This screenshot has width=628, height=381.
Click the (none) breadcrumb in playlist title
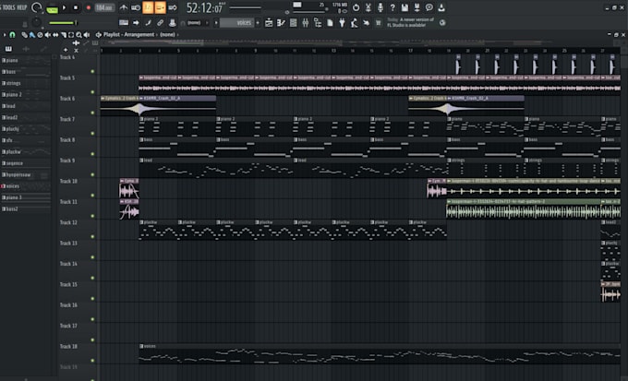[x=167, y=35]
